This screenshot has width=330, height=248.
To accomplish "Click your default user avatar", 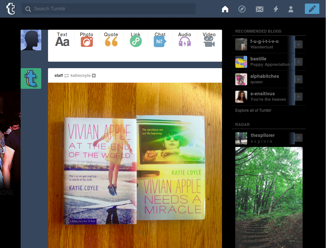I will click(x=31, y=40).
